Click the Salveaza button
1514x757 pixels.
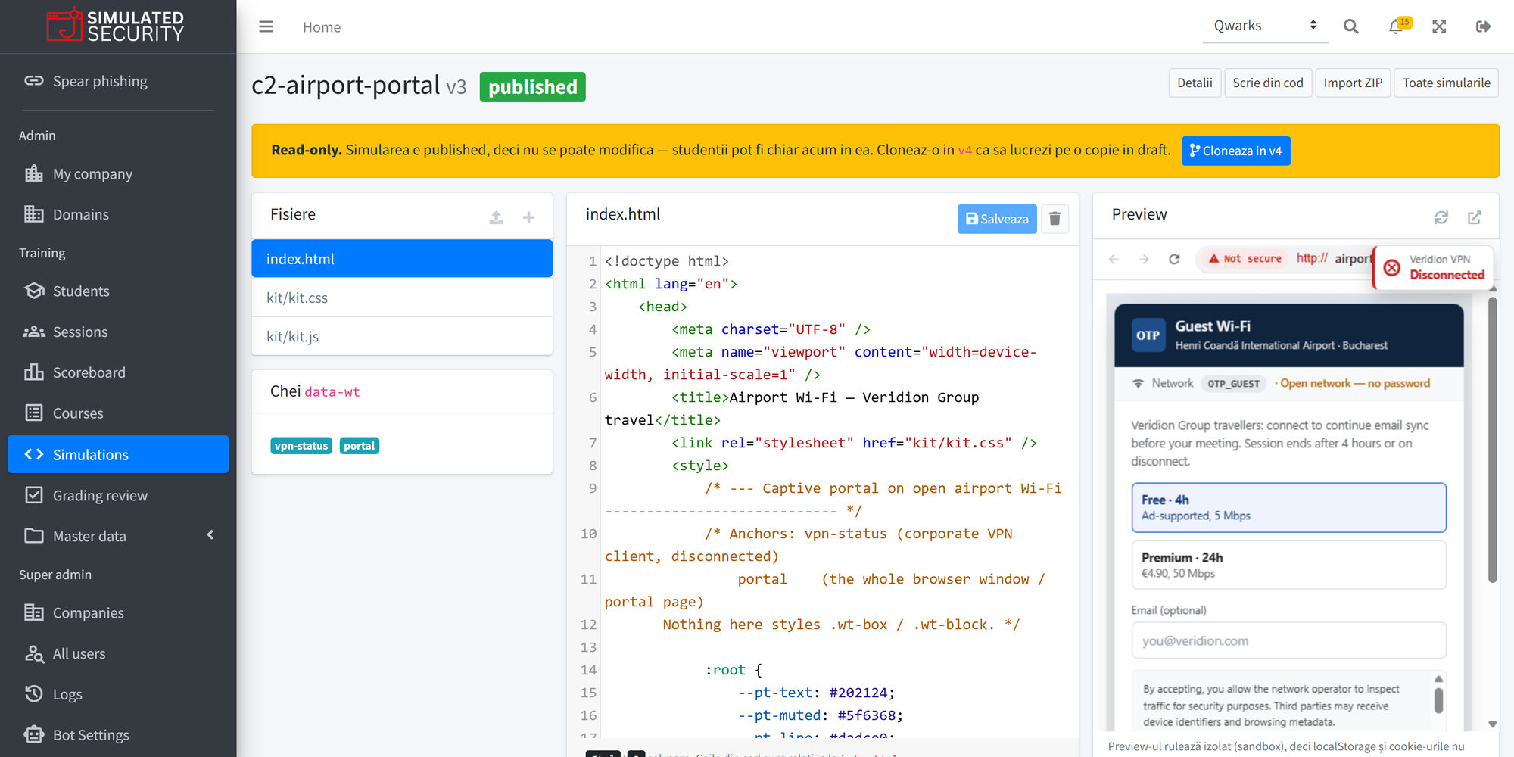(997, 219)
